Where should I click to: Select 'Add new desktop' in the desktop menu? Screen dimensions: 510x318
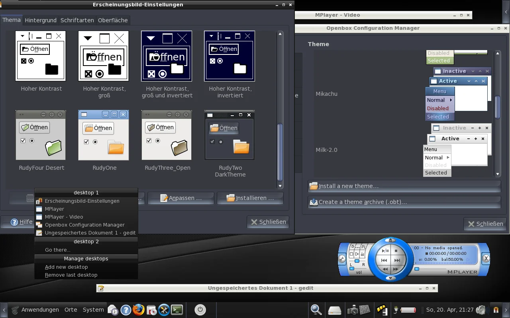pyautogui.click(x=66, y=267)
